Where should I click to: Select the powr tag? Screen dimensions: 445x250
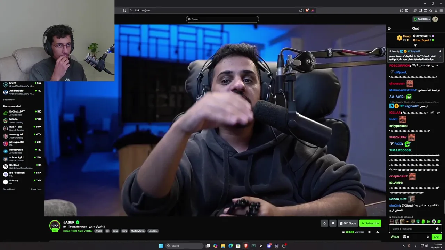click(x=115, y=231)
